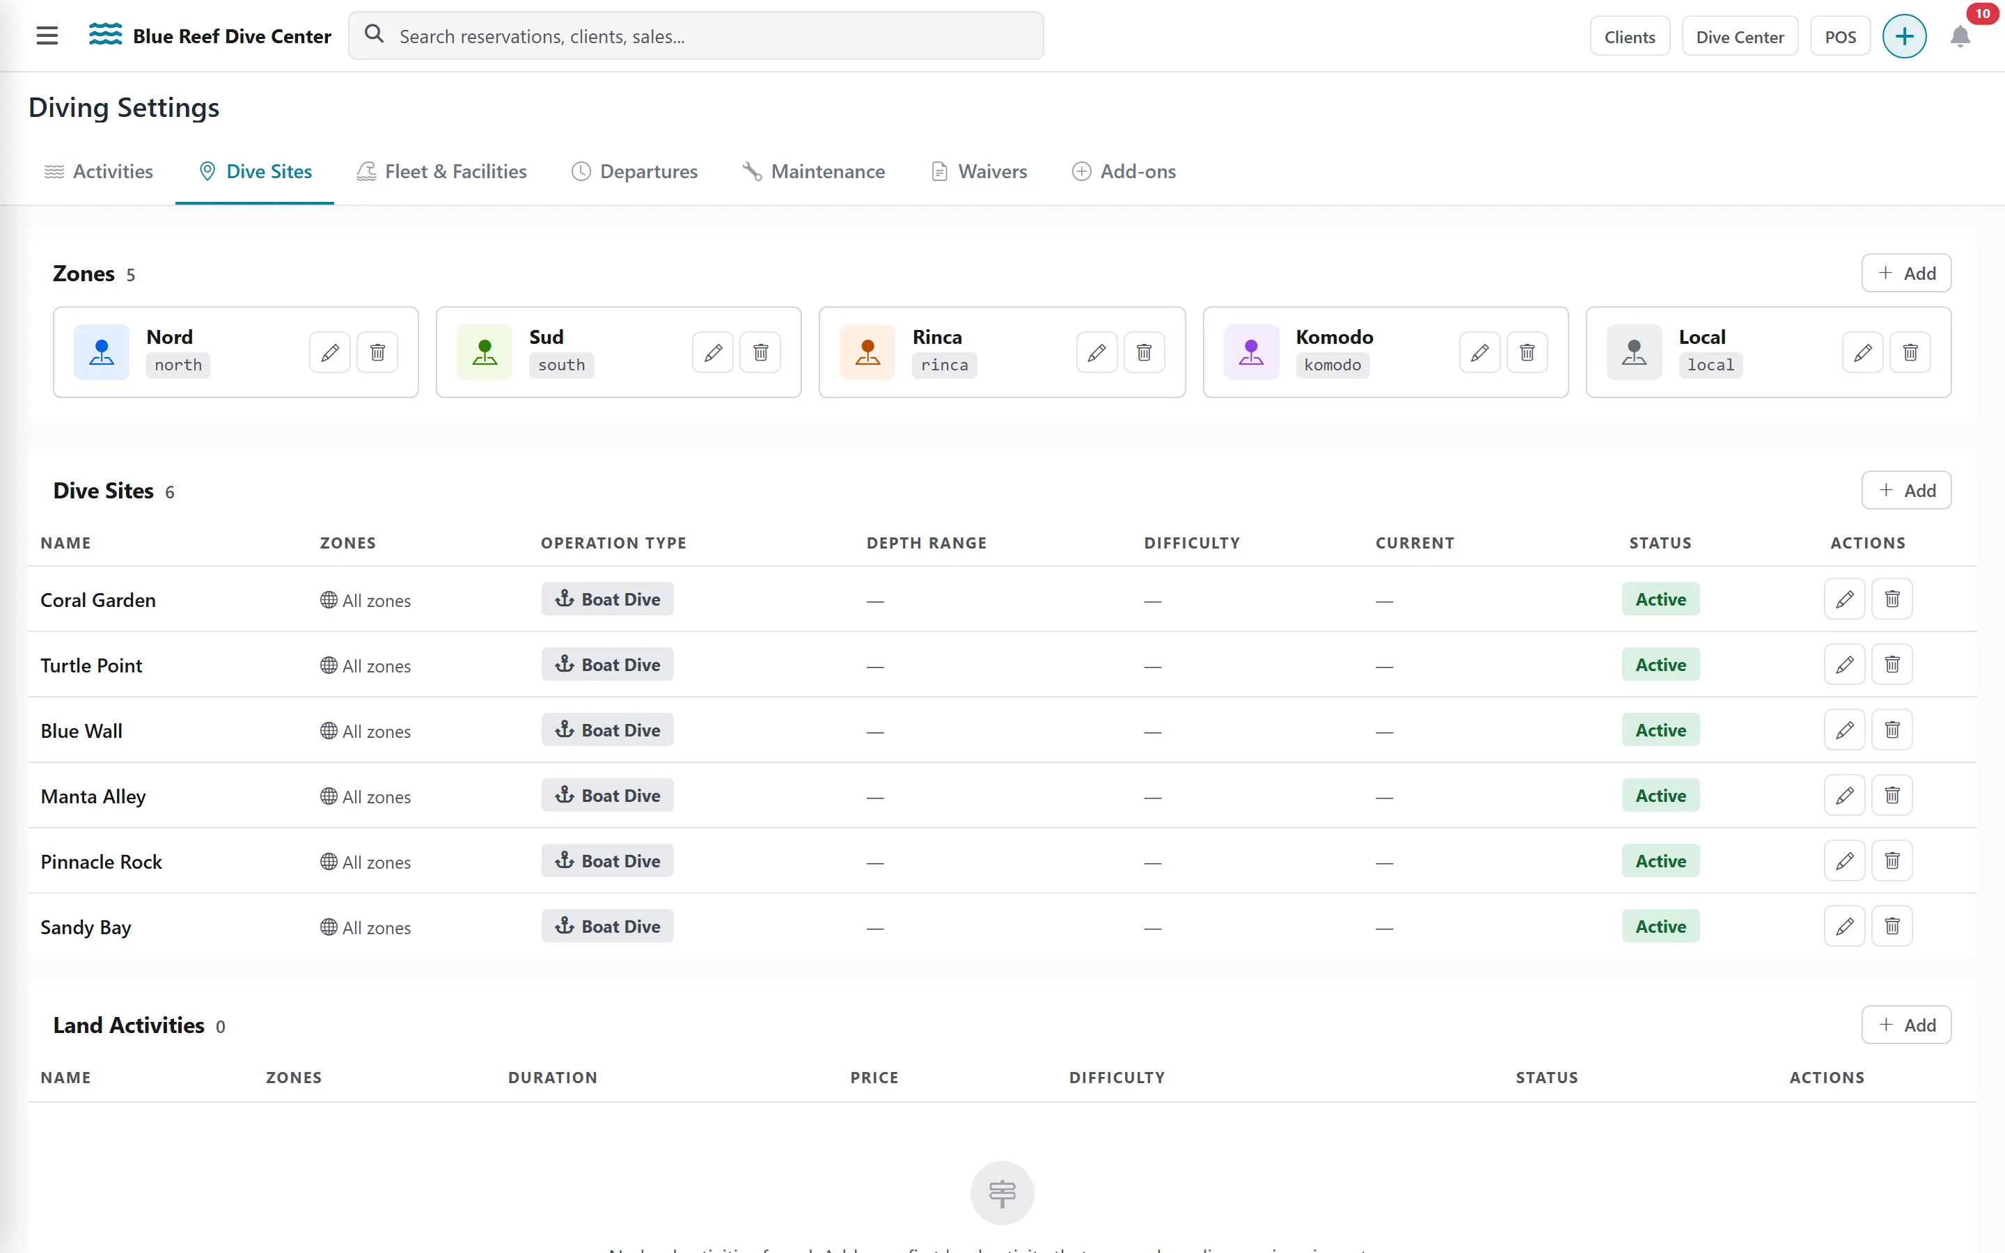This screenshot has height=1253, width=2005.
Task: Click the round plus quick-create button
Action: (1904, 36)
